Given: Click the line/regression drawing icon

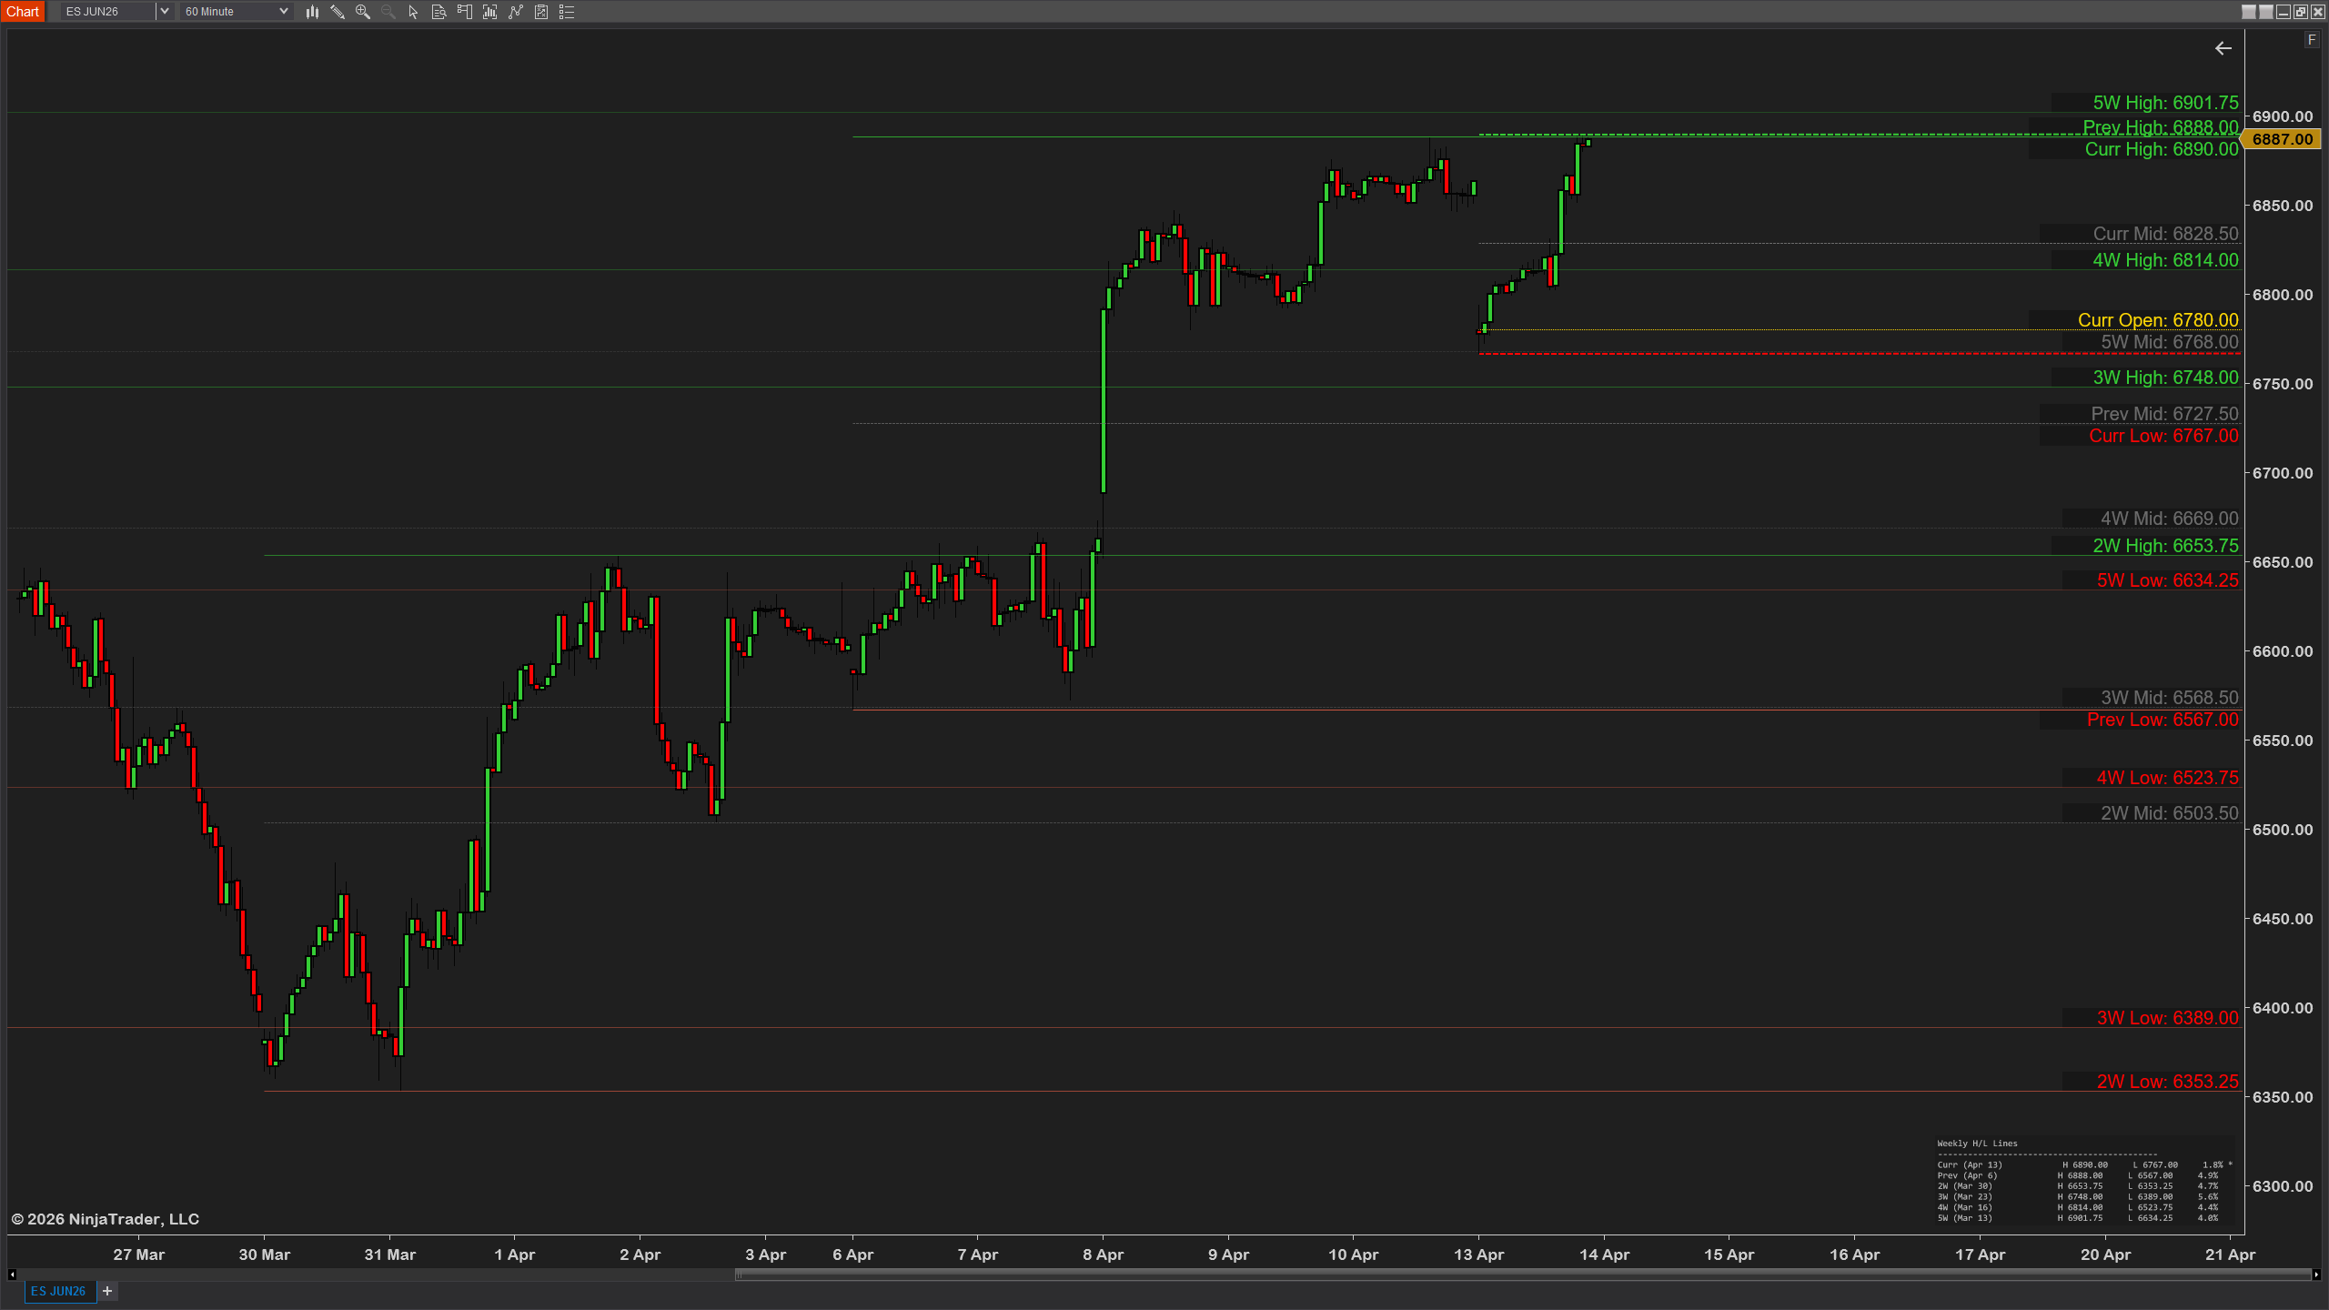Looking at the screenshot, I should [516, 12].
